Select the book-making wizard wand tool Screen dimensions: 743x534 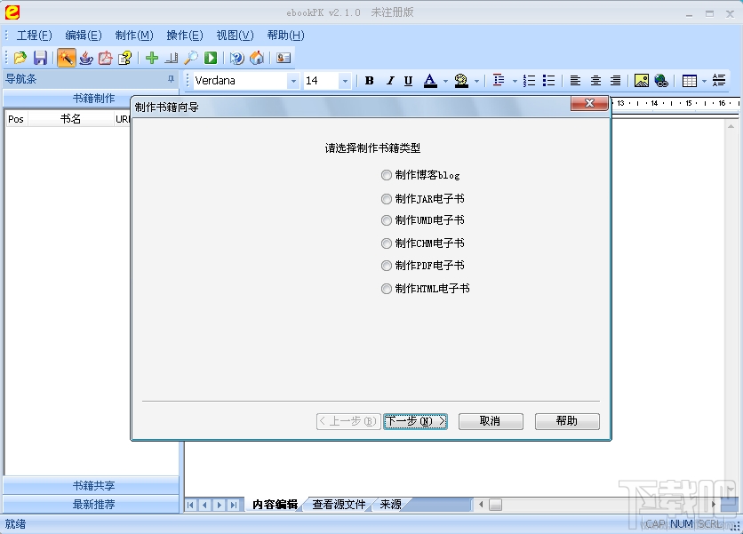pos(65,57)
